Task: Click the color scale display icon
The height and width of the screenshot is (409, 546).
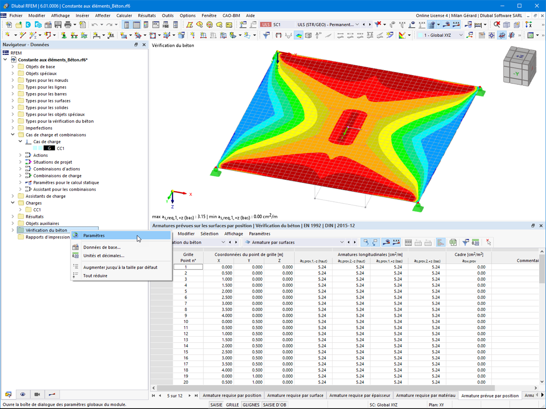Action: pyautogui.click(x=402, y=35)
